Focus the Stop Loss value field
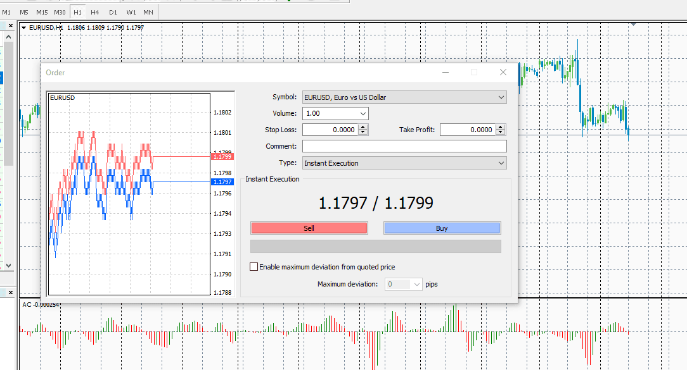This screenshot has width=687, height=370. (x=330, y=130)
